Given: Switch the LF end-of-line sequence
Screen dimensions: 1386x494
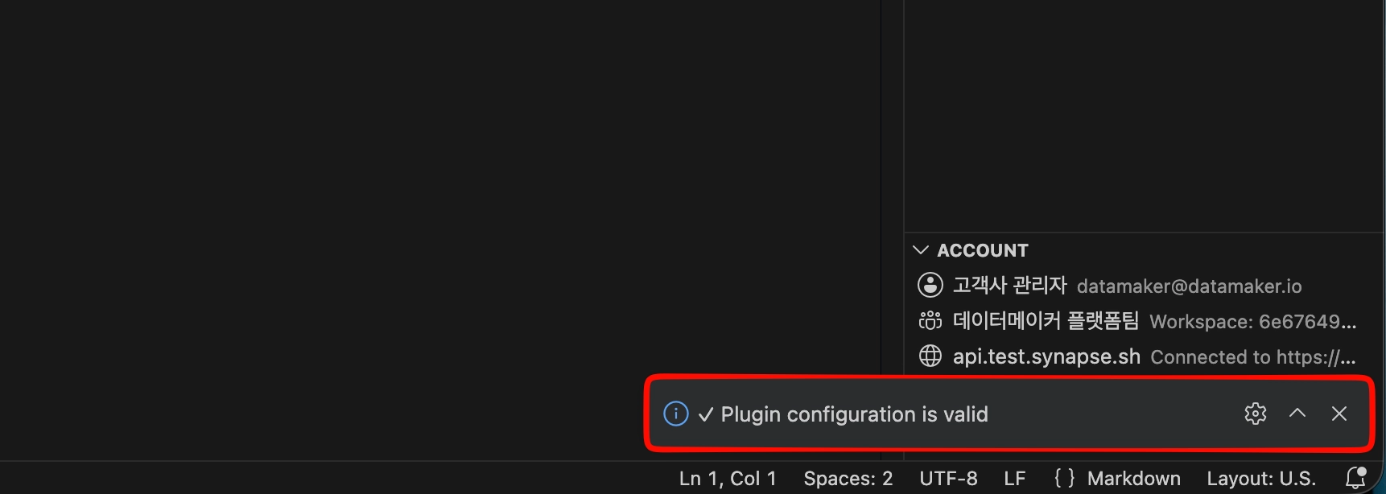Looking at the screenshot, I should coord(1015,479).
